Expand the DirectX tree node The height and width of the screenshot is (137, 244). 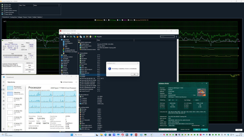tap(60, 67)
